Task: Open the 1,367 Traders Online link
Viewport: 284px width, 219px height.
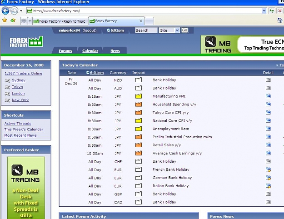Action: (x=24, y=73)
